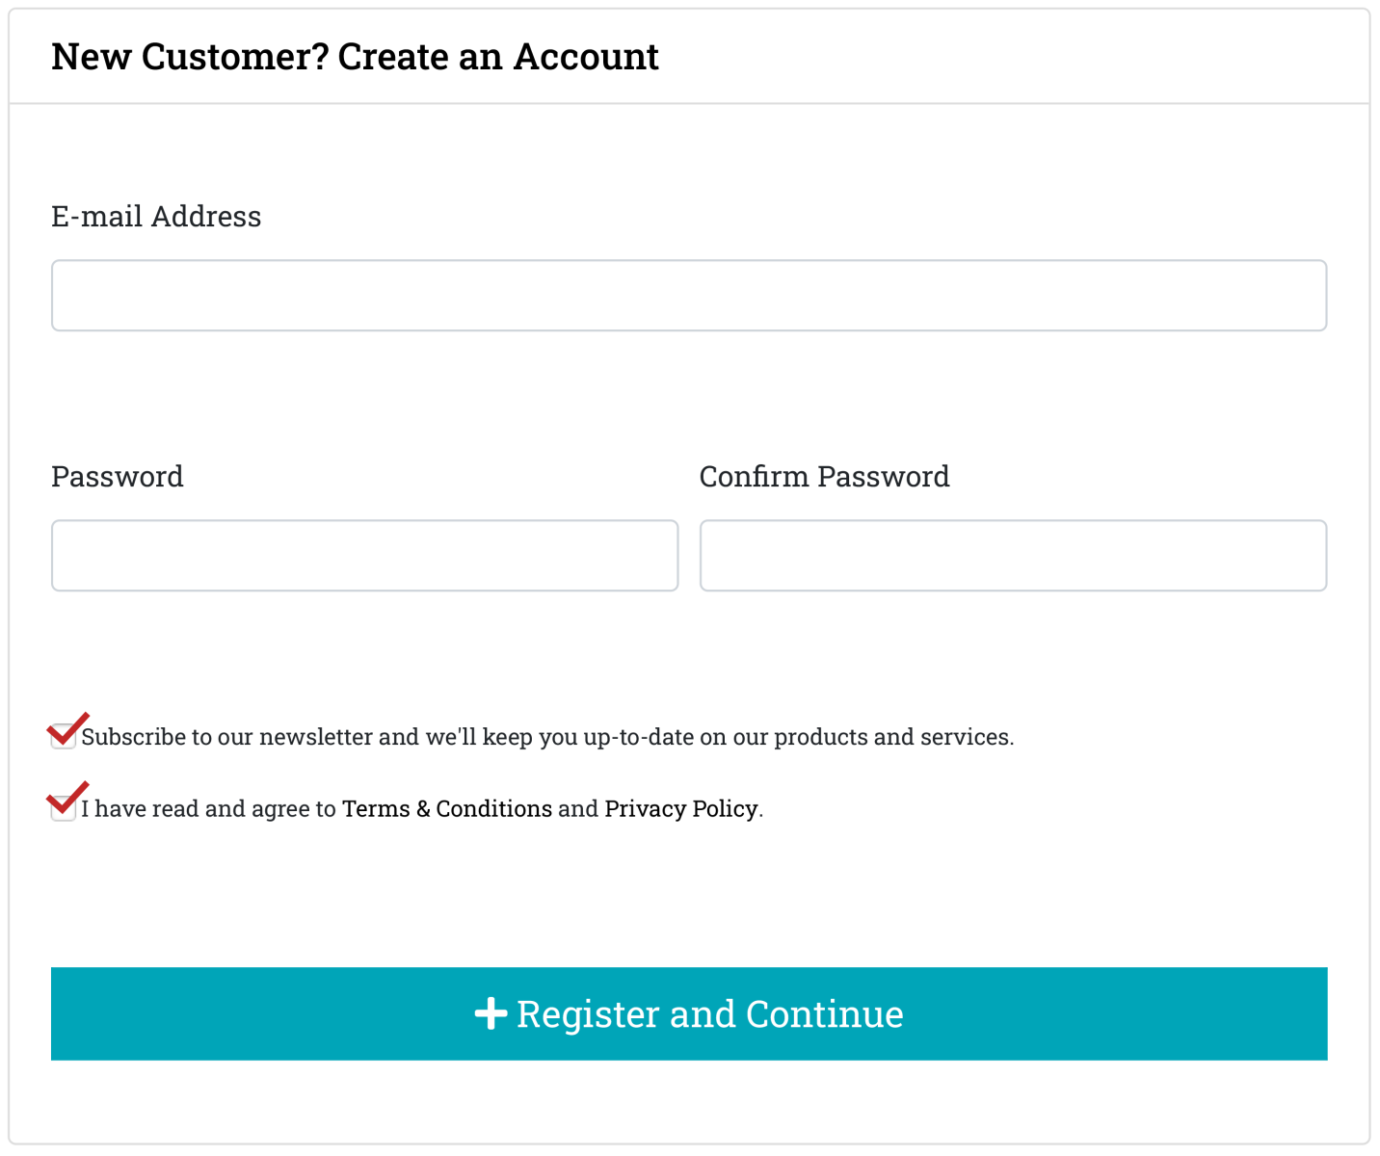Click into the Password input field

tap(364, 556)
